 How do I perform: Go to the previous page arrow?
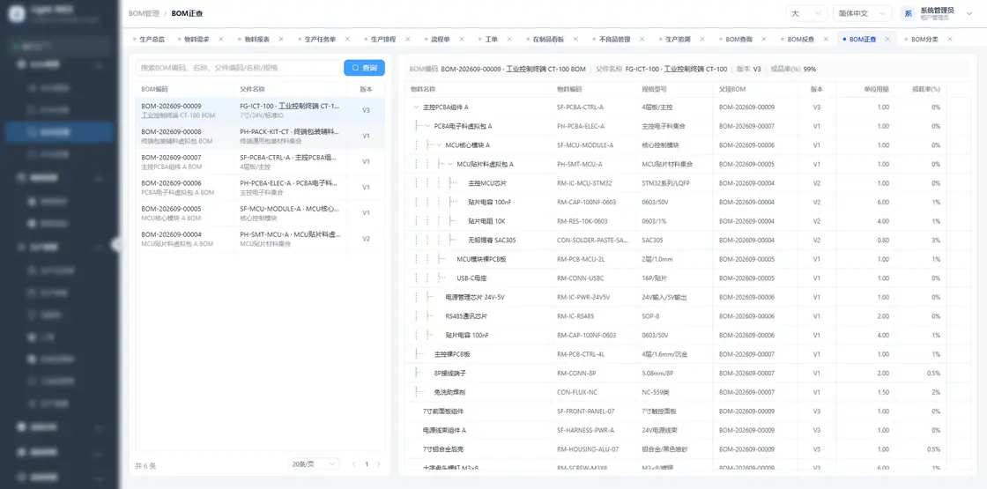coord(353,463)
